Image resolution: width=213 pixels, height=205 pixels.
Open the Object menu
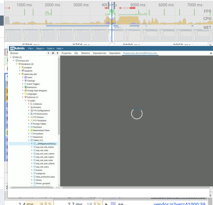click(x=40, y=49)
